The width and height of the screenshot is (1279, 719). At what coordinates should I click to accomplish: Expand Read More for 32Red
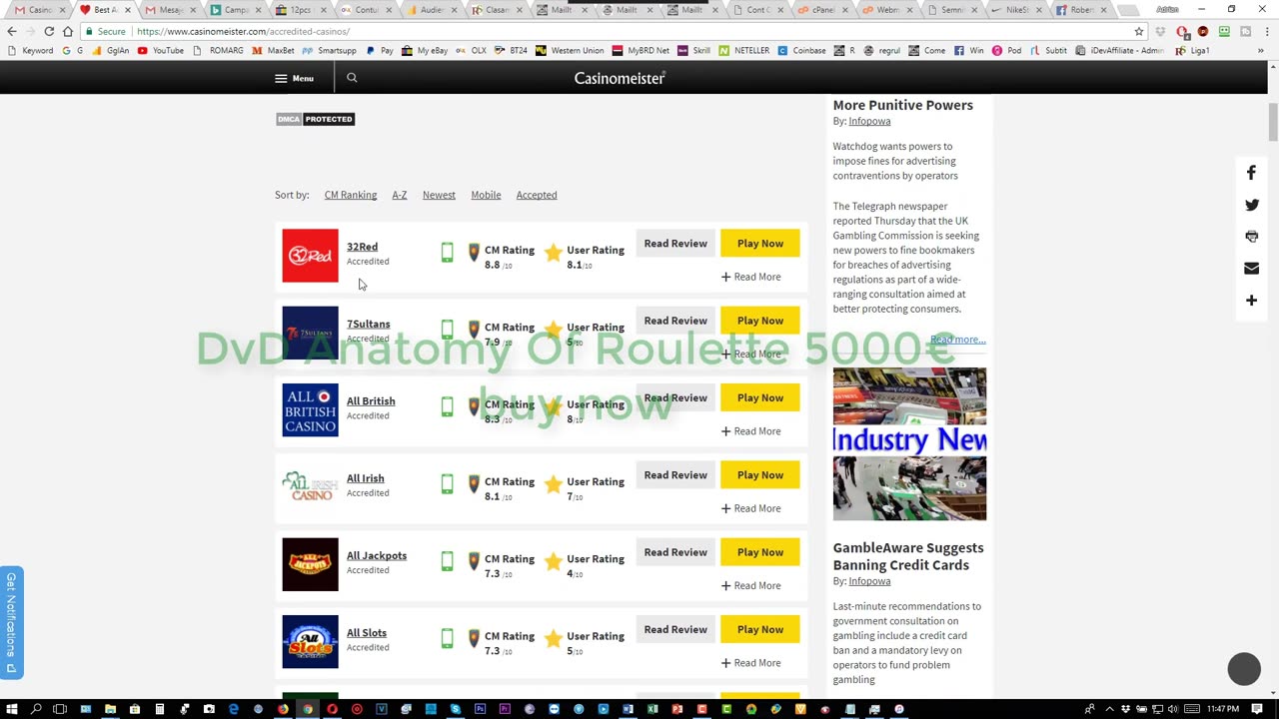point(751,277)
